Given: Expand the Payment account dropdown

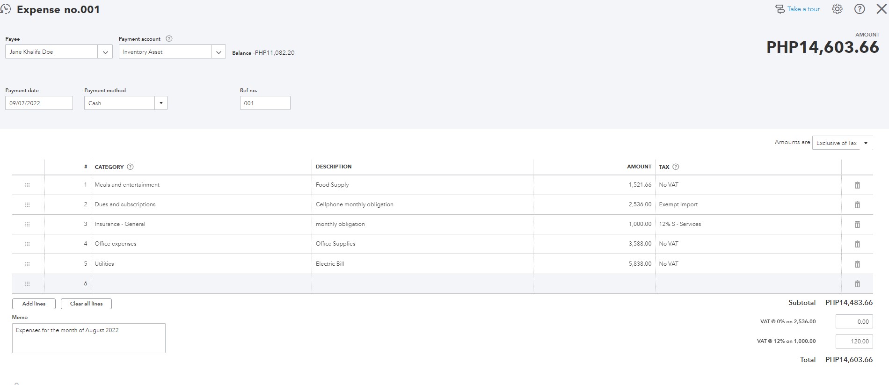Looking at the screenshot, I should (x=219, y=52).
